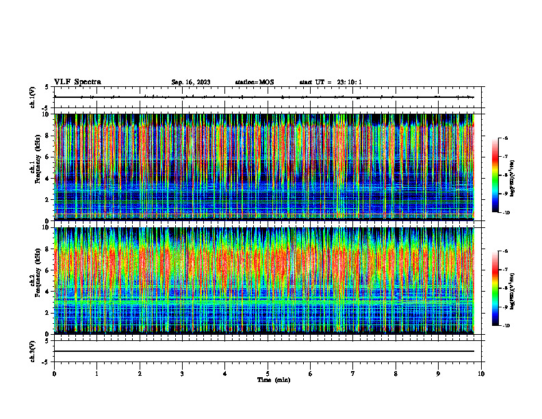Click the "4" kHz tick on ch.1 frequency axis
The width and height of the screenshot is (542, 419).
[x=48, y=179]
